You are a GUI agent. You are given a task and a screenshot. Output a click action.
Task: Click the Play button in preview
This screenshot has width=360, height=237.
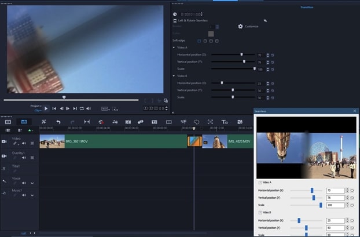pyautogui.click(x=46, y=108)
